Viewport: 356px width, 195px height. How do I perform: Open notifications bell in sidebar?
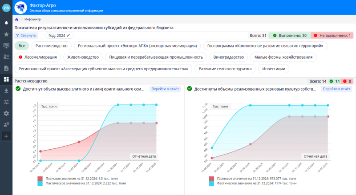6,23
